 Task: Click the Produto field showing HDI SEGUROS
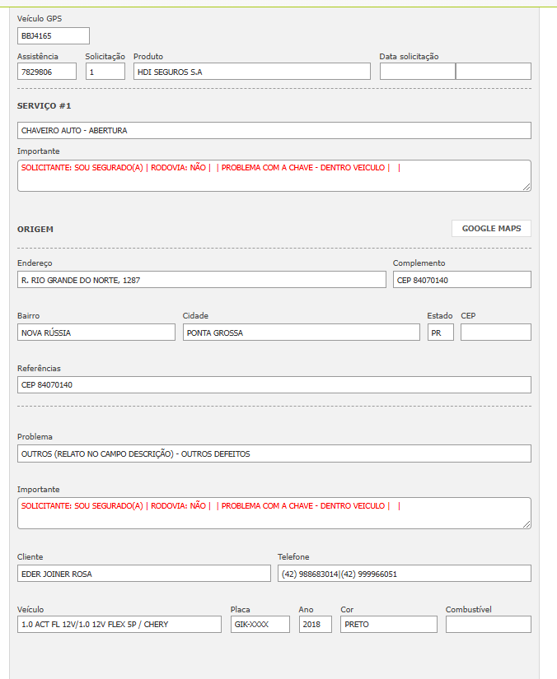pyautogui.click(x=252, y=72)
